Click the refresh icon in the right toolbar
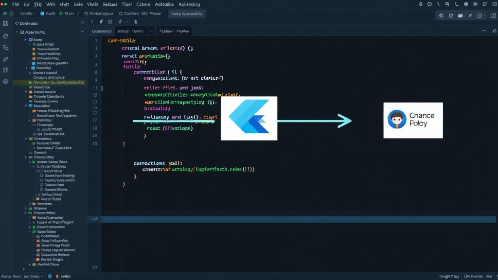This screenshot has width=498, height=280. tap(451, 16)
